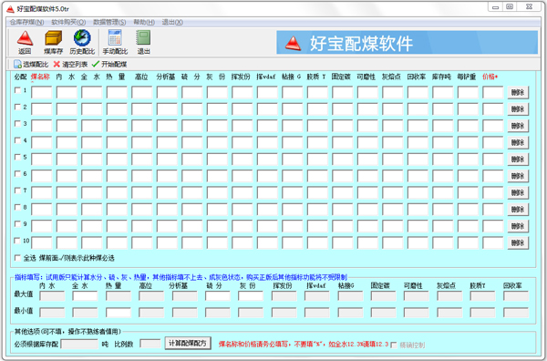The image size is (547, 361).
Task: Check 必配 checkbox for row 2
Action: (x=17, y=107)
